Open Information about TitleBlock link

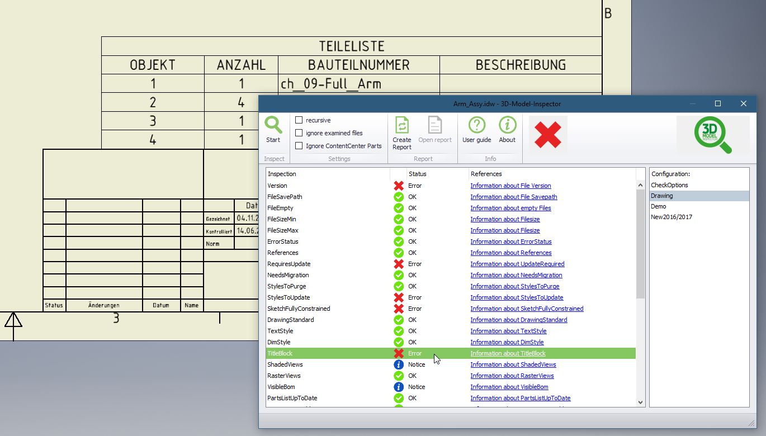(508, 353)
